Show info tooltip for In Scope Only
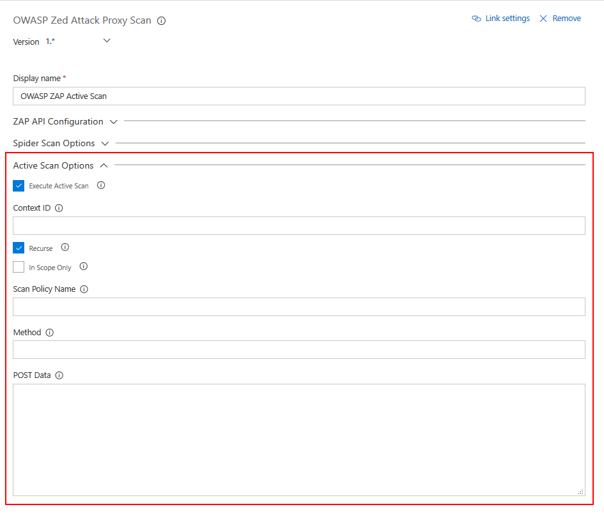The width and height of the screenshot is (604, 514). click(84, 266)
